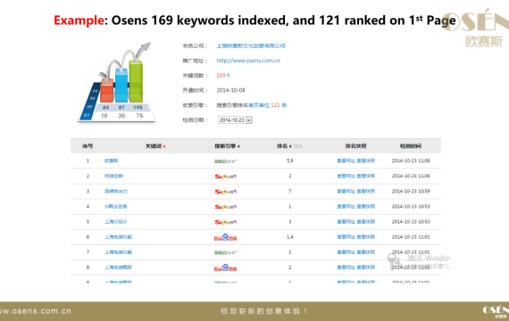Sort by the 排名 ranking column header
The image size is (509, 321).
point(284,146)
